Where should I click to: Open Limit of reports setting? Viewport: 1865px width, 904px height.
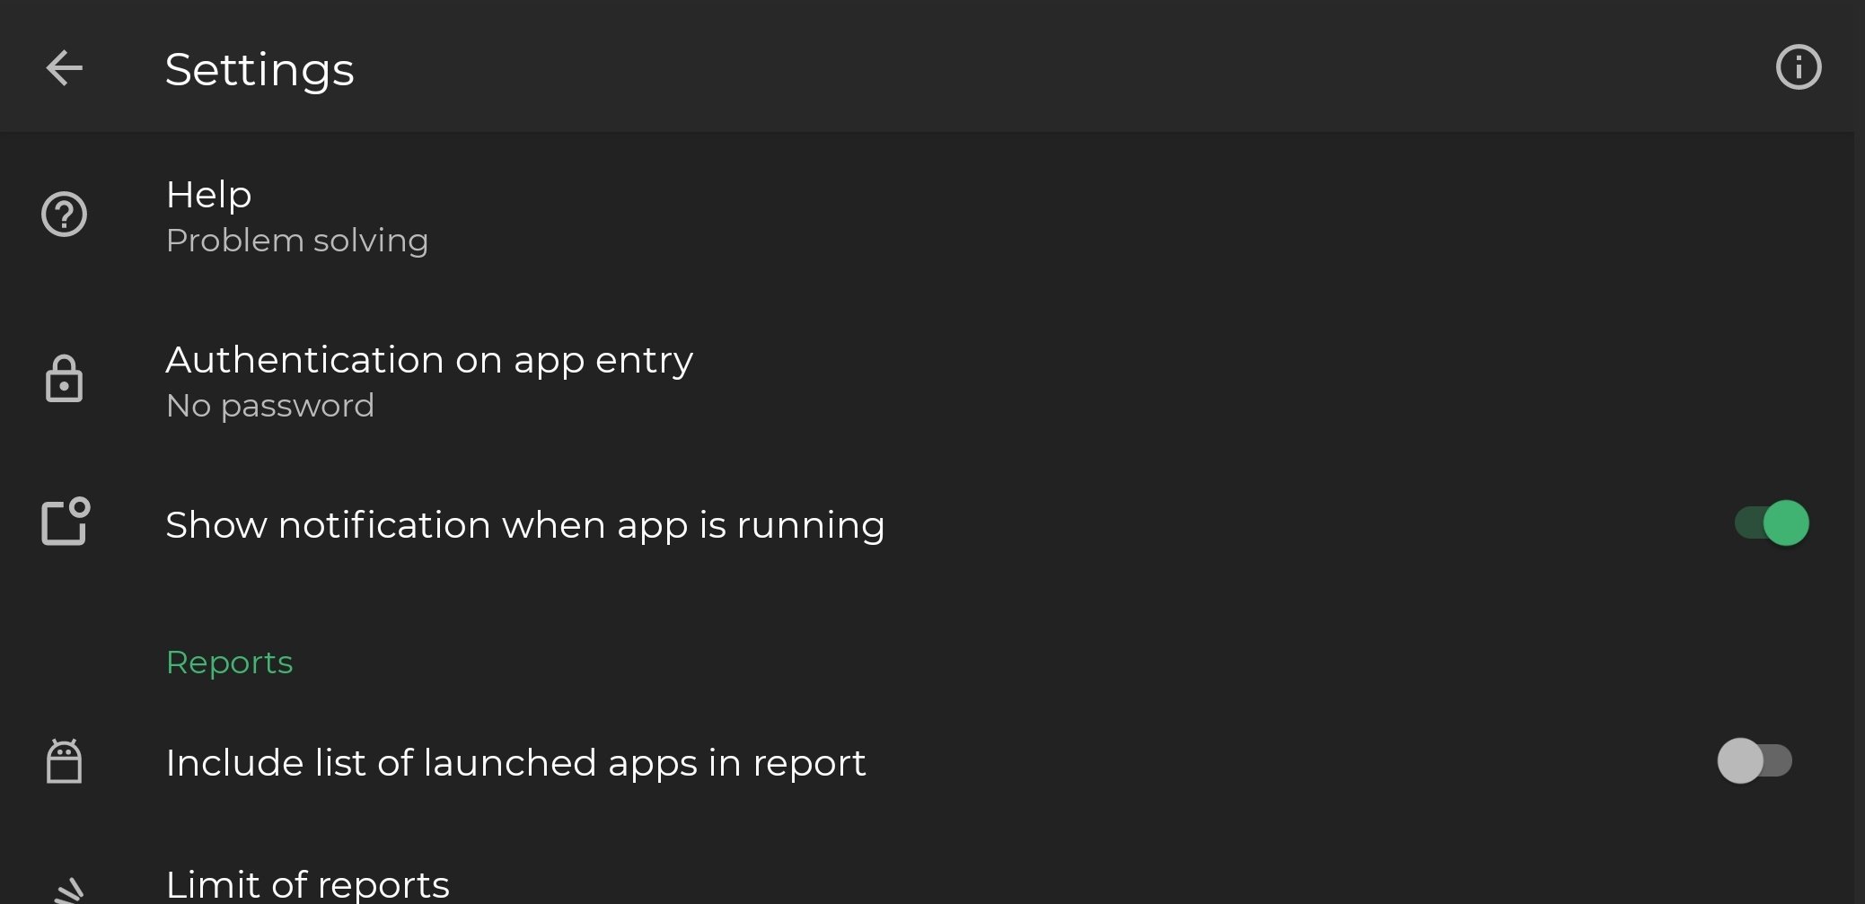coord(927,880)
